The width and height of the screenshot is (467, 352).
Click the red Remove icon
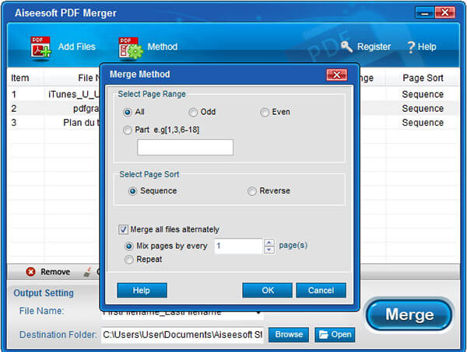[30, 272]
